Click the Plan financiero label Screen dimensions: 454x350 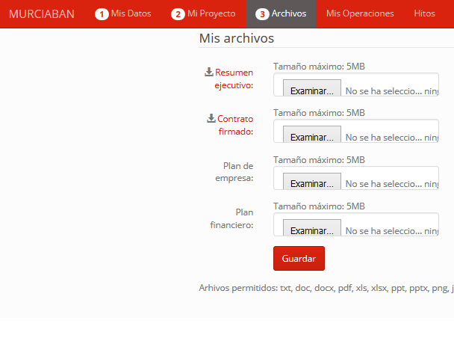coord(231,218)
